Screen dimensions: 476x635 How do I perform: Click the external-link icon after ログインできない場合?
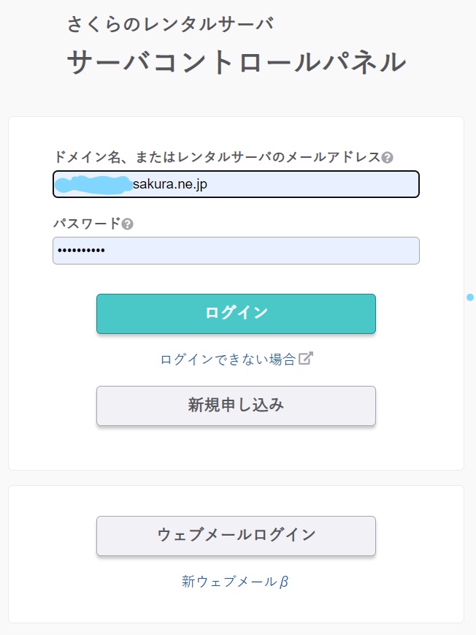pos(307,359)
